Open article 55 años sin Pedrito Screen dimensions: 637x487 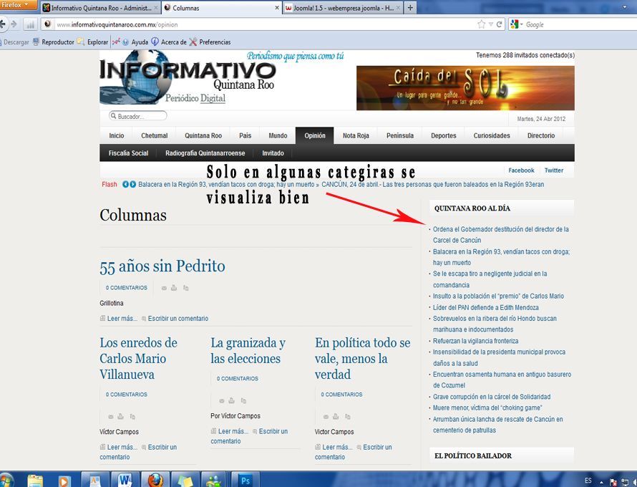point(162,266)
